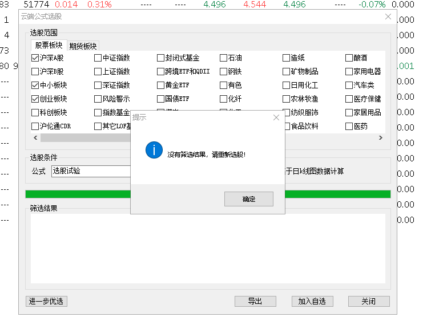
Task: Click the 确定 button in the prompt
Action: 248,199
